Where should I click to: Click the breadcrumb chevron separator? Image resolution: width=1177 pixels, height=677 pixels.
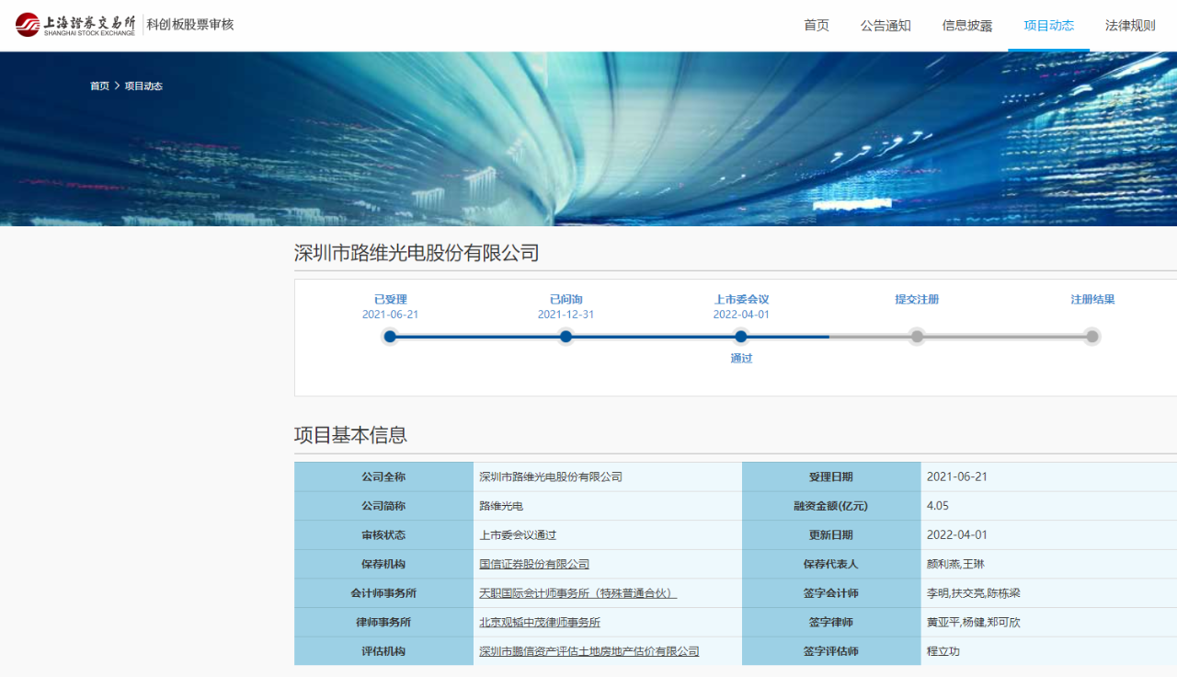[117, 86]
